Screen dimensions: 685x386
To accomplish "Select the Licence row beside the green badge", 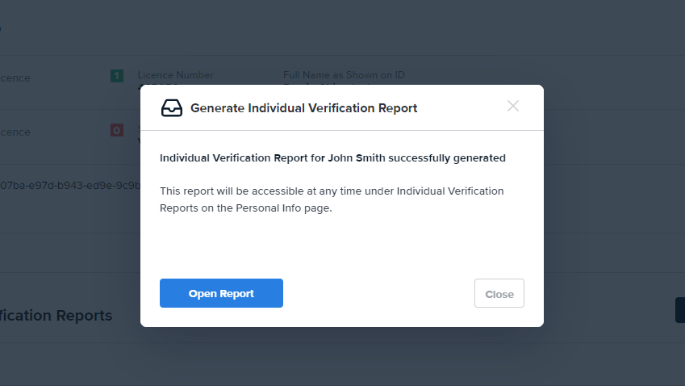I will click(15, 78).
